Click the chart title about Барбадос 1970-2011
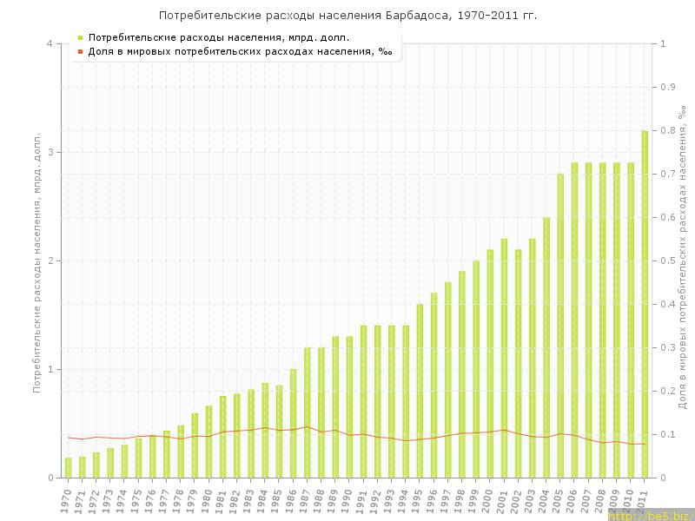This screenshot has width=695, height=521. pos(347,16)
